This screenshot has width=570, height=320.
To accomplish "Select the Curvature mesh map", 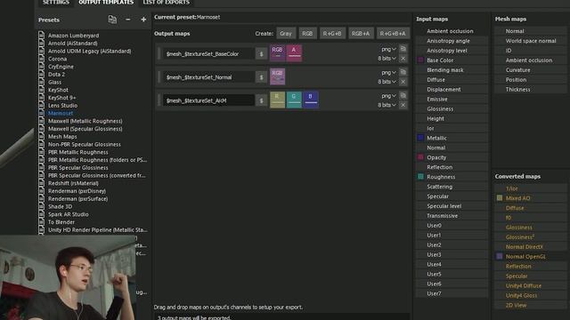I will click(530, 70).
